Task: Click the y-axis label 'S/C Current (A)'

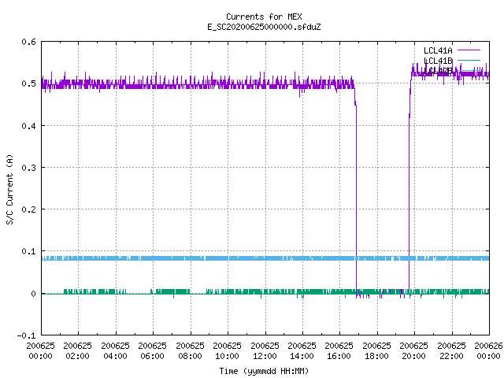Action: point(9,190)
